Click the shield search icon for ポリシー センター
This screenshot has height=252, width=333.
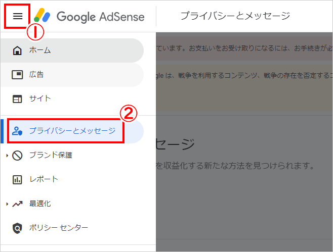(17, 228)
